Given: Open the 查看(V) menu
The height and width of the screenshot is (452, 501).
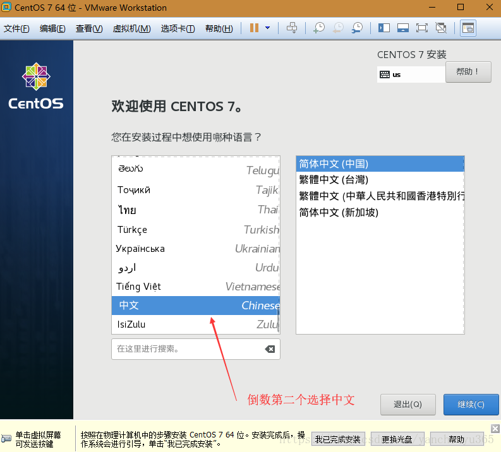Looking at the screenshot, I should (x=89, y=28).
